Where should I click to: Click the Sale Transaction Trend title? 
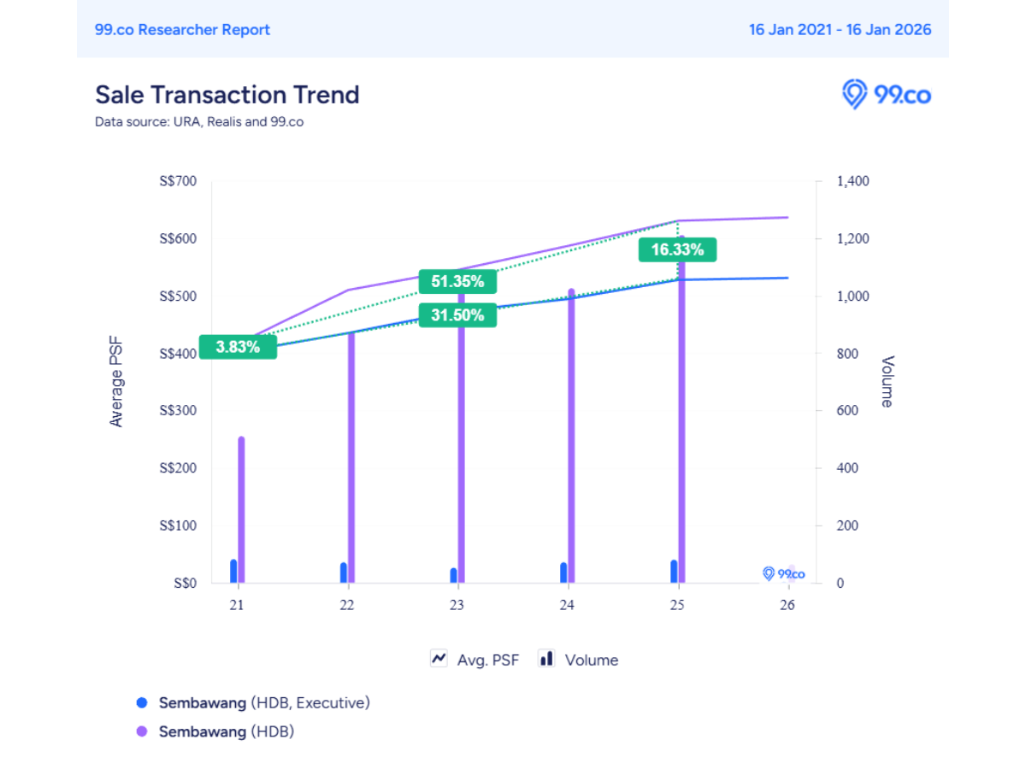[x=227, y=94]
